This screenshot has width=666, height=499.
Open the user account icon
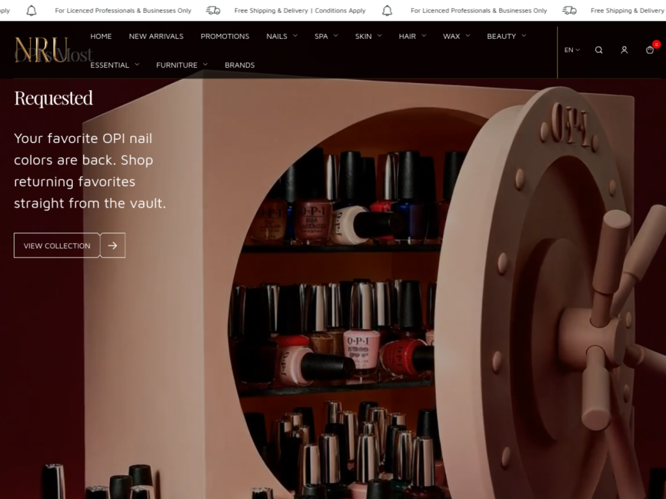click(x=624, y=50)
